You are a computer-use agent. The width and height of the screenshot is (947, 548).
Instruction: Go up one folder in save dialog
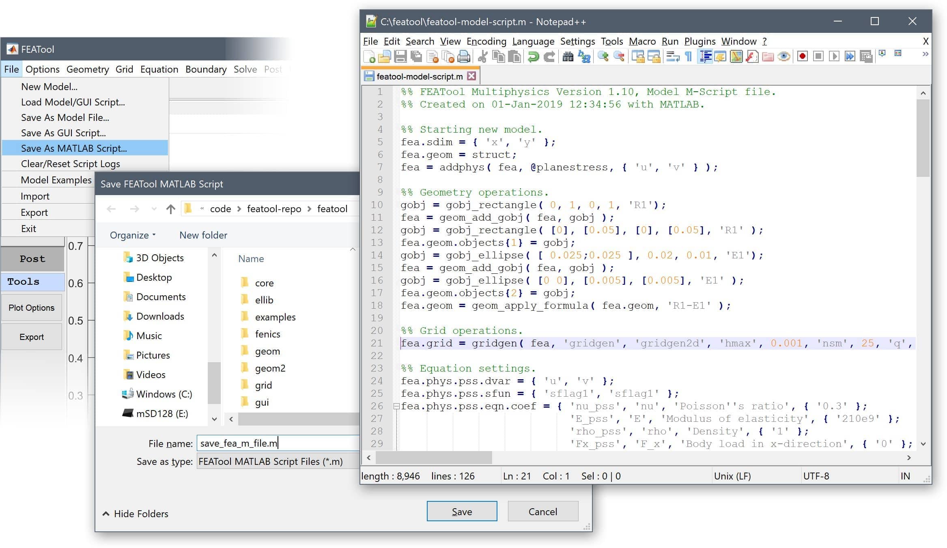[170, 209]
